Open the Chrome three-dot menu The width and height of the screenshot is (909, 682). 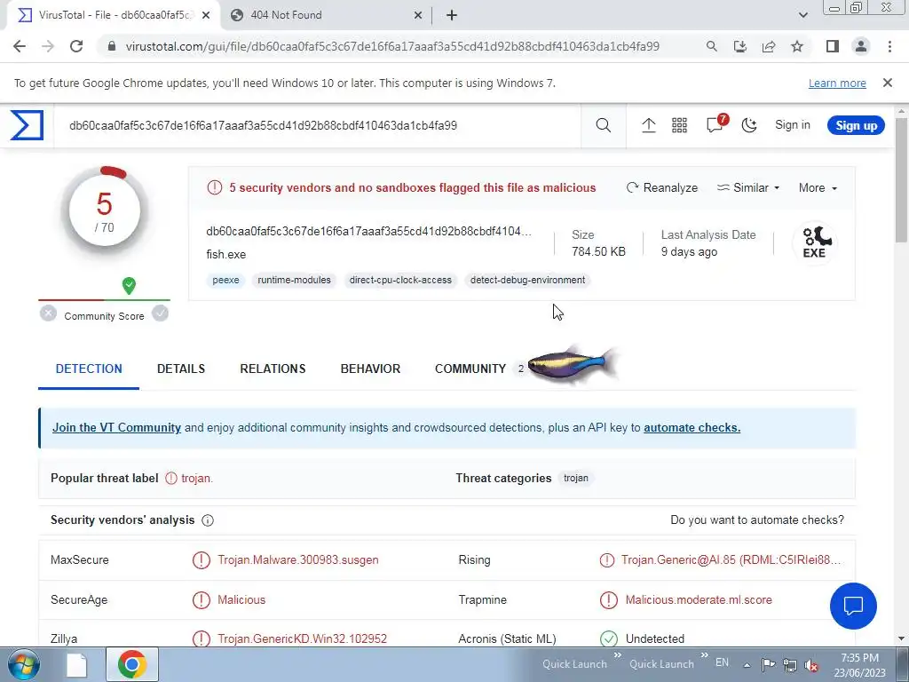(889, 46)
